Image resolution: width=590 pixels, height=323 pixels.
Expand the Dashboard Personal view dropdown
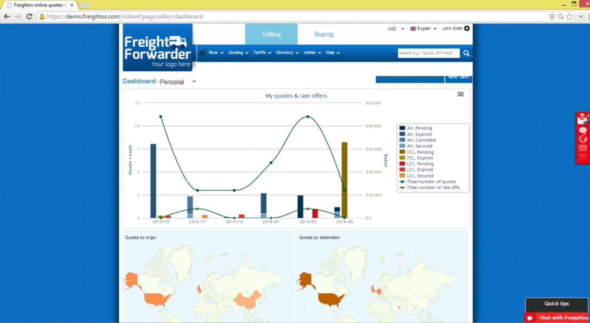[194, 82]
